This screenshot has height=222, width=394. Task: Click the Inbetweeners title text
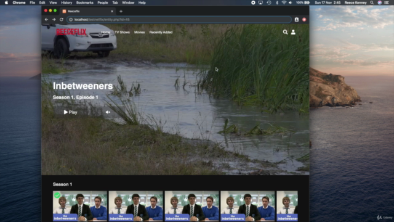[x=82, y=86]
